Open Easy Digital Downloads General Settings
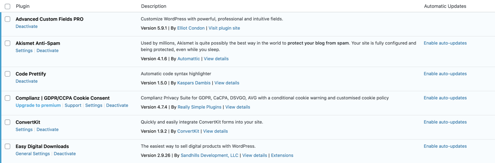495x163 pixels. [x=33, y=154]
